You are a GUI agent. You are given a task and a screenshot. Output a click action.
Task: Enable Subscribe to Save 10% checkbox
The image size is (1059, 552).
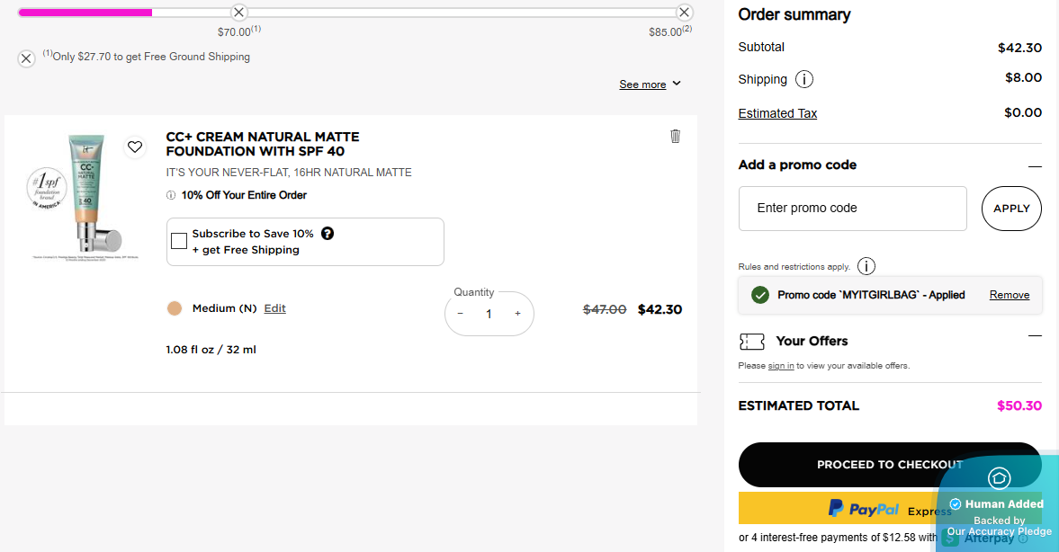pyautogui.click(x=179, y=241)
